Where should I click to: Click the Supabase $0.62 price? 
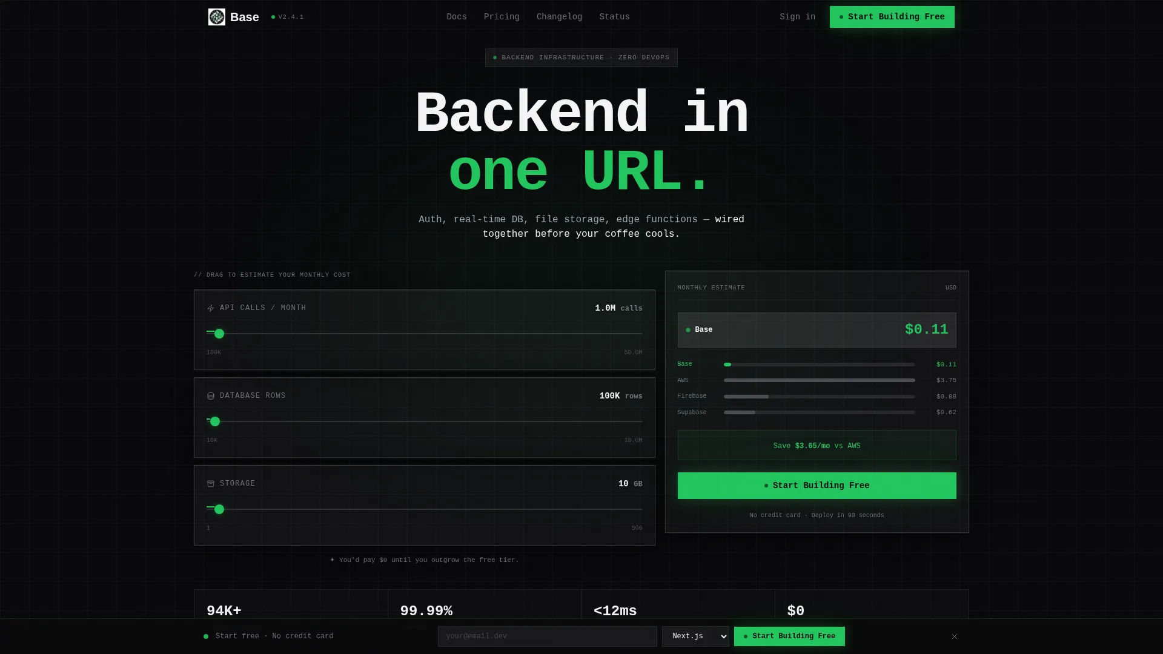[946, 412]
